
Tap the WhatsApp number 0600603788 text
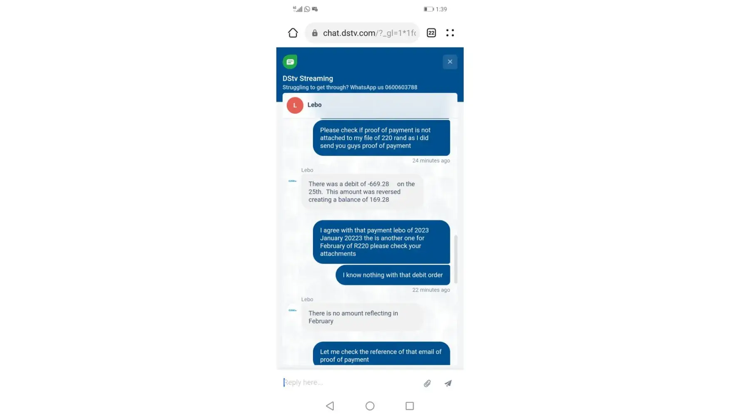(x=401, y=87)
